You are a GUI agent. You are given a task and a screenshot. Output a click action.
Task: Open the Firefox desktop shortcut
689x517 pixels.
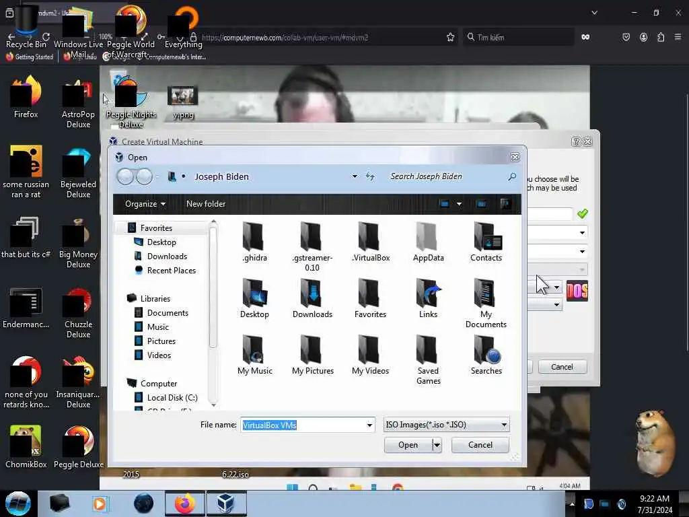click(x=26, y=97)
